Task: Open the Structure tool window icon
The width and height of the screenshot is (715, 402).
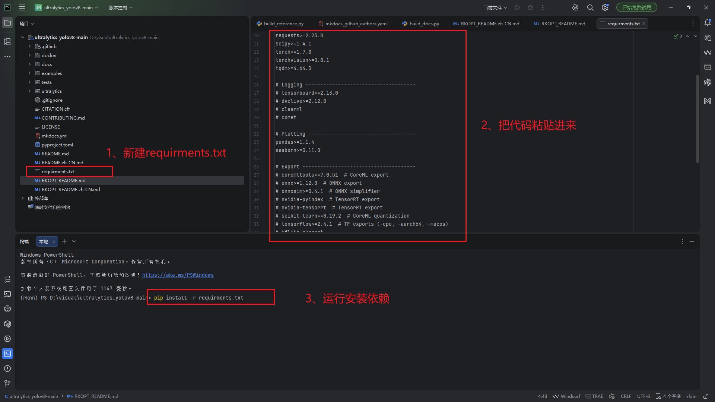Action: (7, 42)
